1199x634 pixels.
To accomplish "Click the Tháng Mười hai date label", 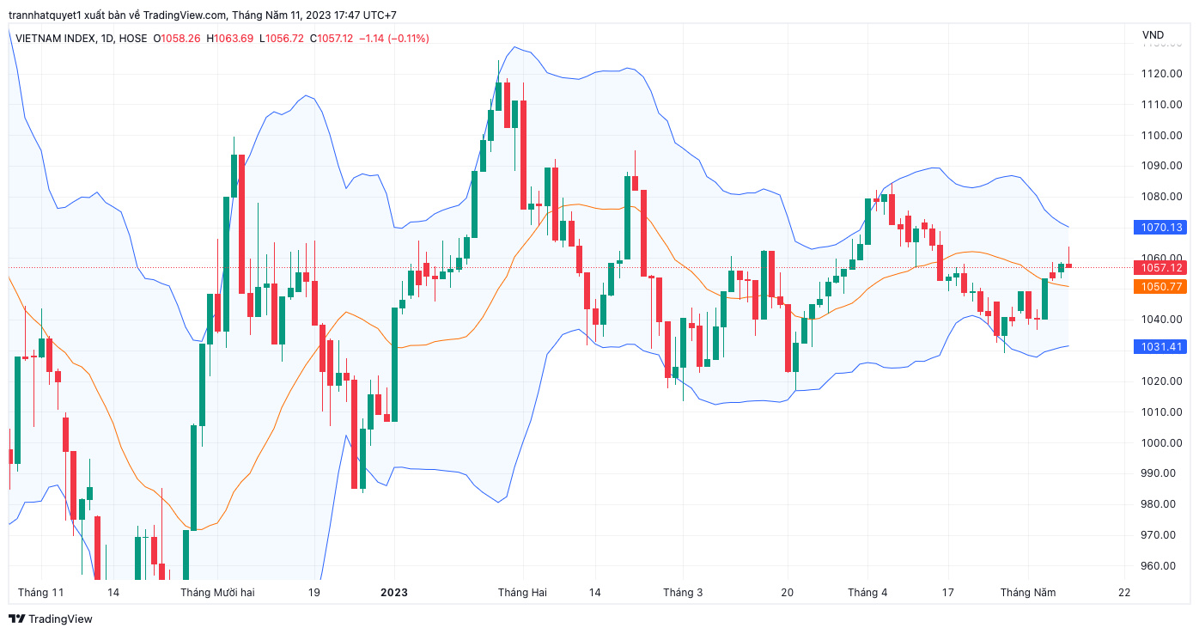I will coord(217,593).
